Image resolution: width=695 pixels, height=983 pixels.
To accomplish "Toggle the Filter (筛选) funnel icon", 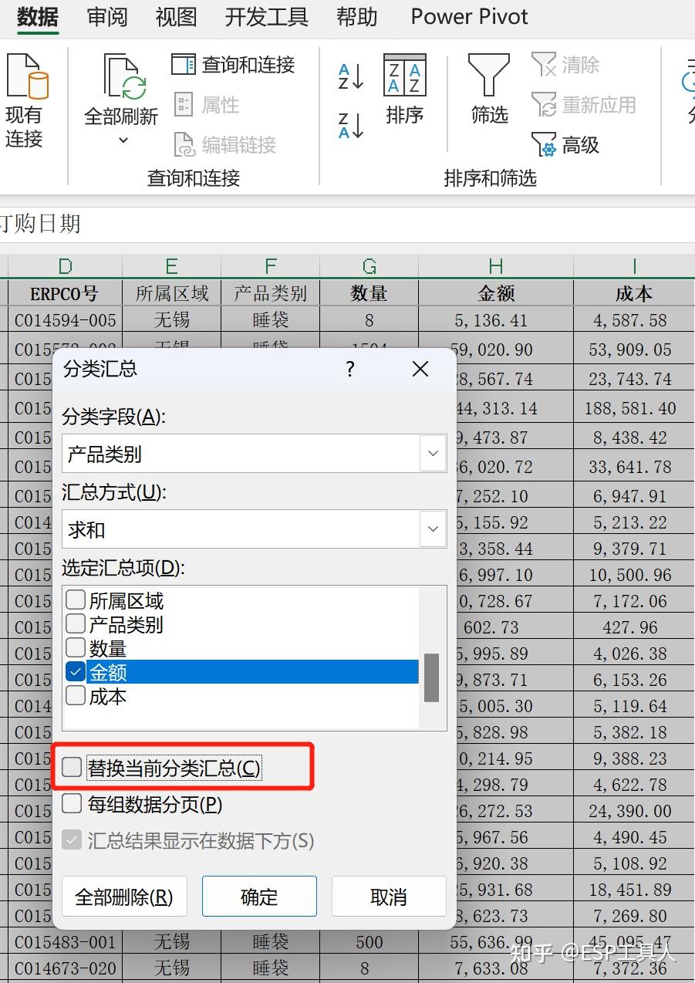I will coord(489,75).
